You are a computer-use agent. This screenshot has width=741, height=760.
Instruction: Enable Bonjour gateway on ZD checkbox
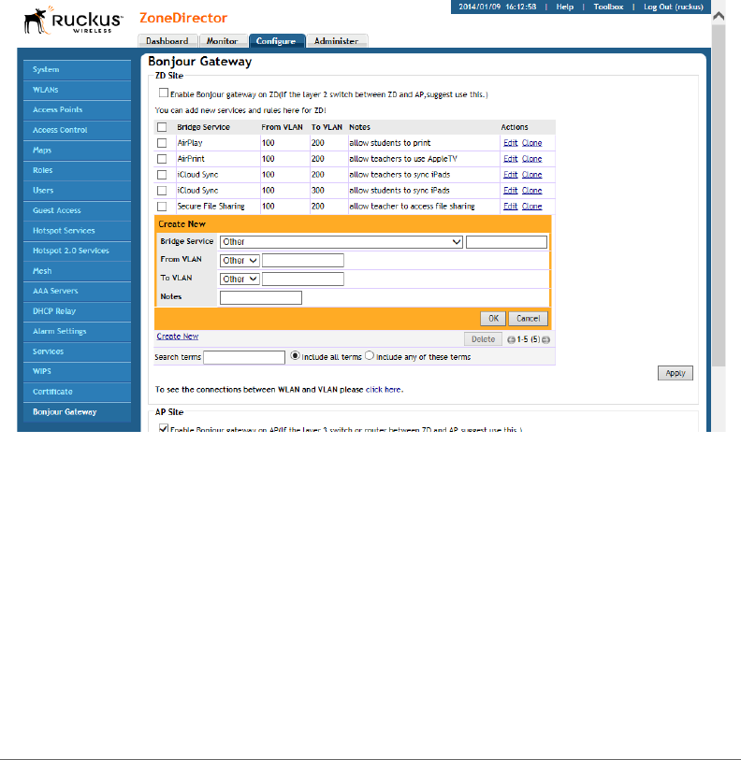[x=164, y=93]
